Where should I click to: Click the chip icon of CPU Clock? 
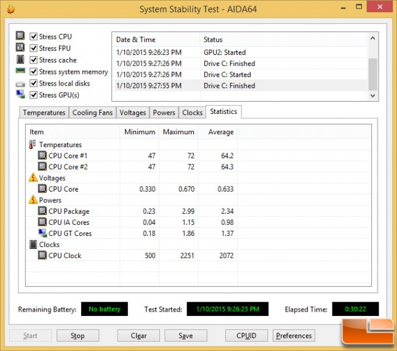point(42,256)
